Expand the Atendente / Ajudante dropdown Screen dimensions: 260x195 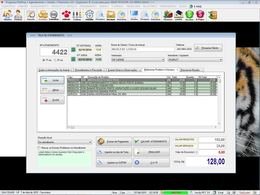pos(221,60)
